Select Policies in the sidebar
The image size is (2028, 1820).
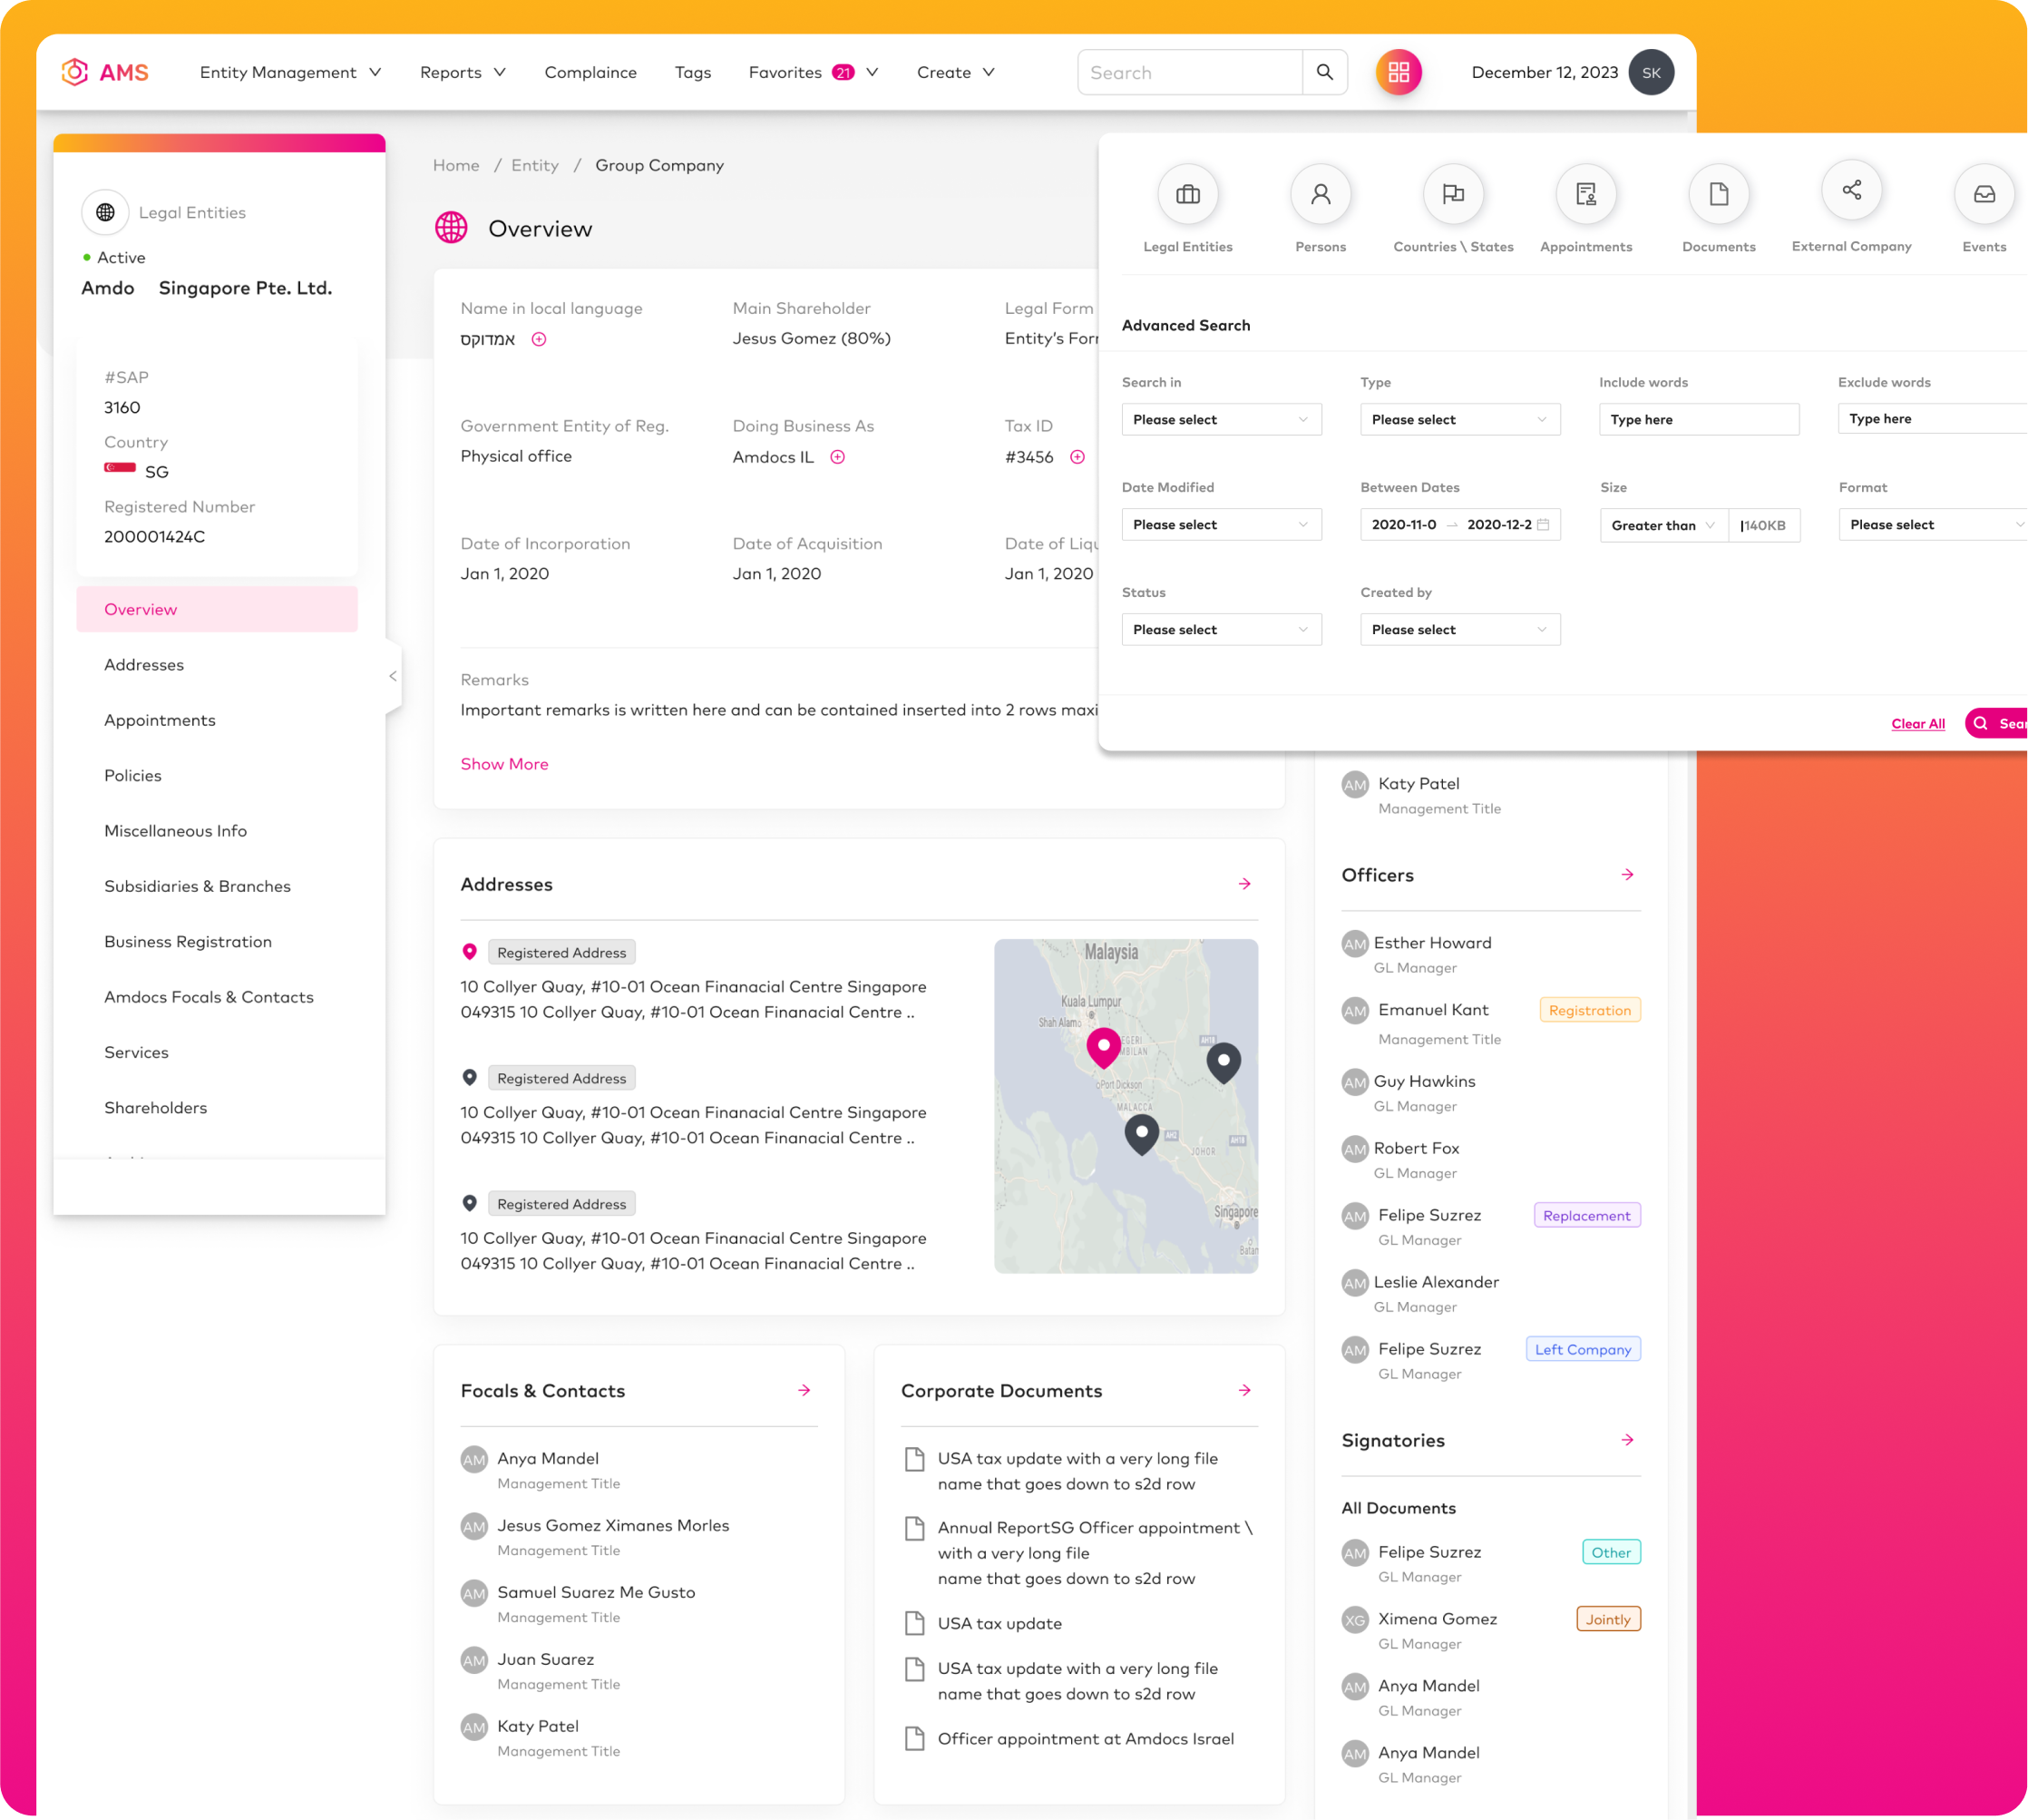pyautogui.click(x=133, y=775)
